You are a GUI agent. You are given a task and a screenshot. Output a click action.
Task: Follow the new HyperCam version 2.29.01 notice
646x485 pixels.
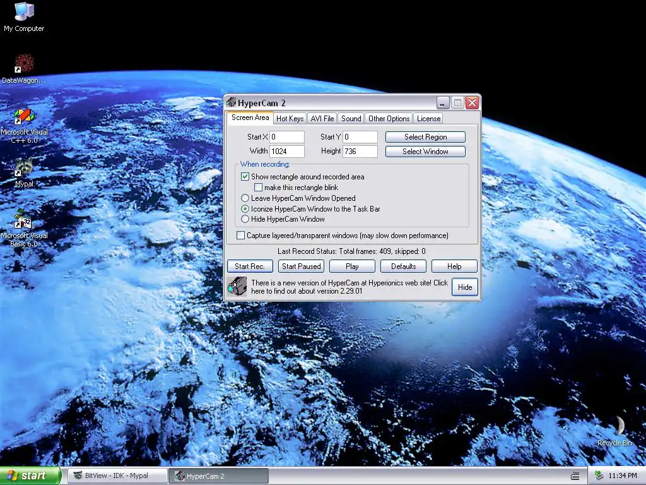[x=349, y=287]
